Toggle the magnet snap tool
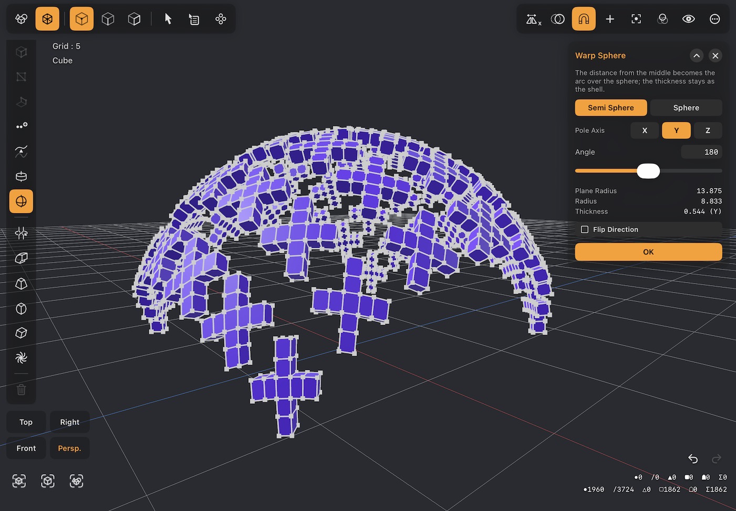This screenshot has width=736, height=511. point(584,19)
